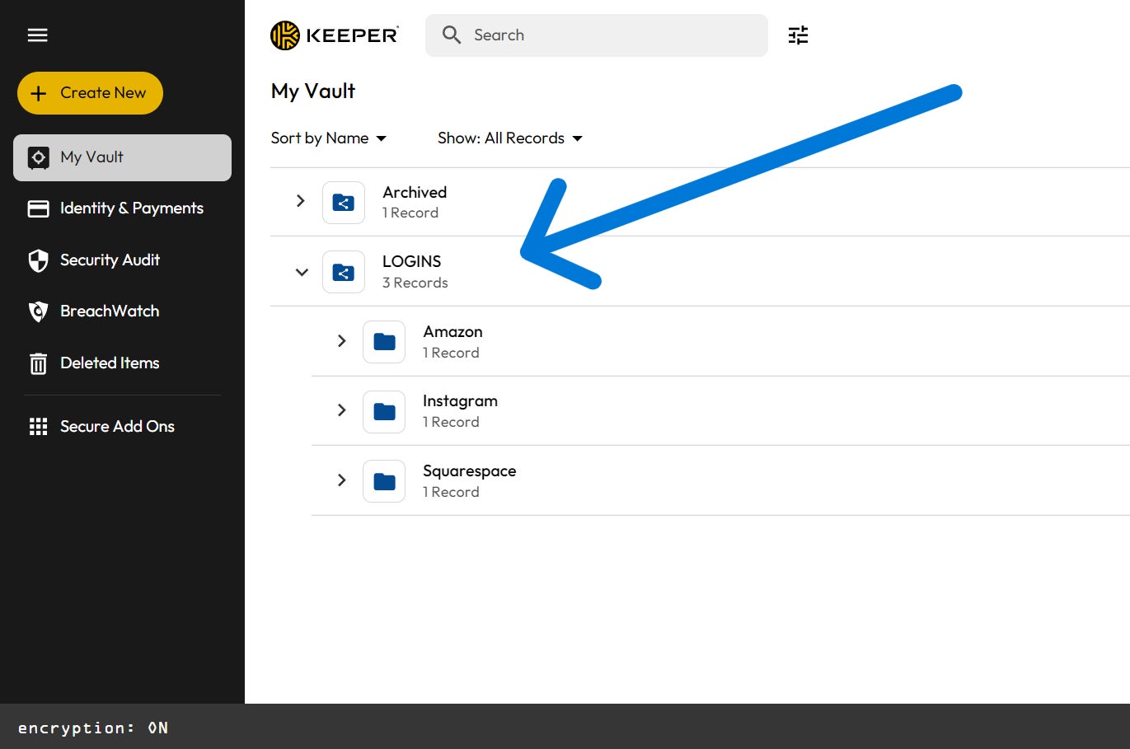The height and width of the screenshot is (749, 1130).
Task: Expand the Instagram subfolder chevron
Action: [x=342, y=410]
